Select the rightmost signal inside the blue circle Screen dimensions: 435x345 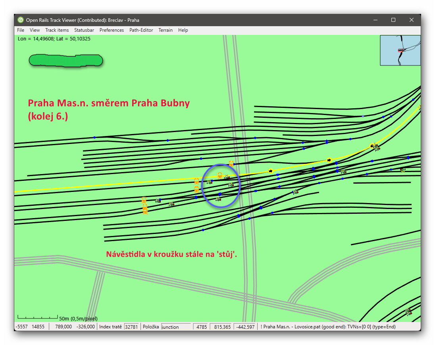point(231,184)
